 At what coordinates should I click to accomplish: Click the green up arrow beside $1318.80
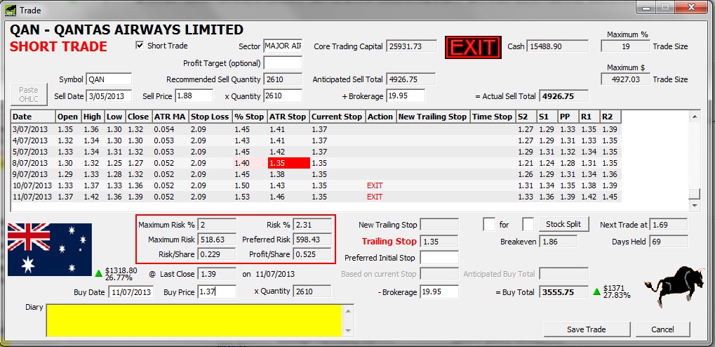click(98, 274)
